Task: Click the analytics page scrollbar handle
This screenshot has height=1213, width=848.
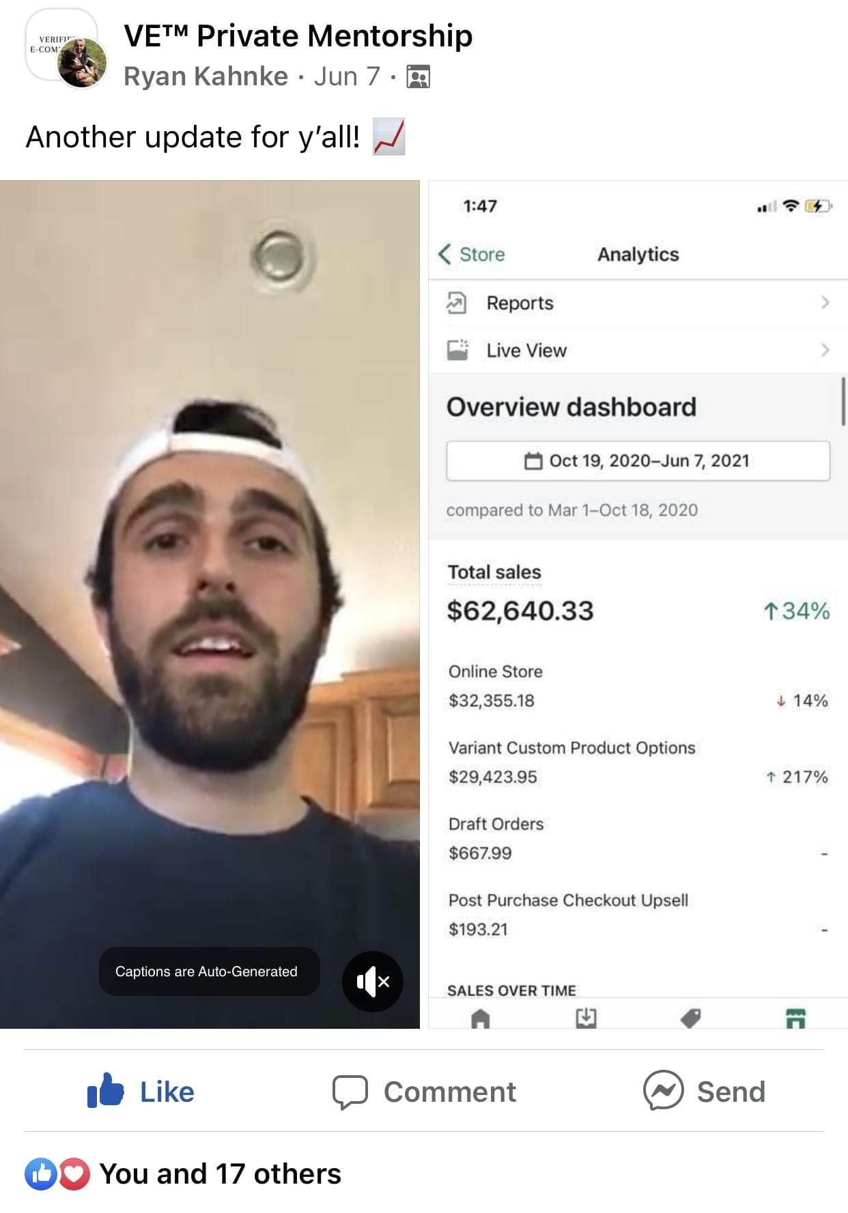Action: [x=844, y=401]
